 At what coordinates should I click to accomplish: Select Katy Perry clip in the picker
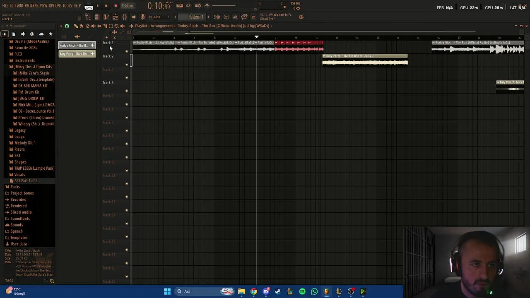tap(77, 54)
